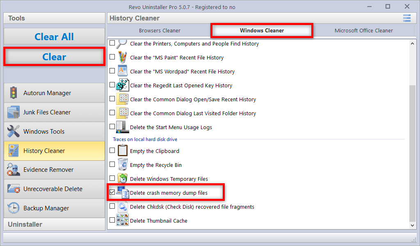Click the crash memory dump files icon
Screen dimensions: 420x246
point(123,192)
